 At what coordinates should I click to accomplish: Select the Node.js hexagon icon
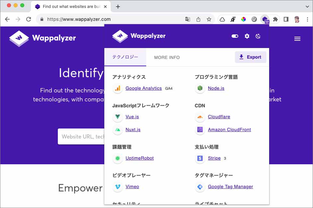[x=200, y=88]
